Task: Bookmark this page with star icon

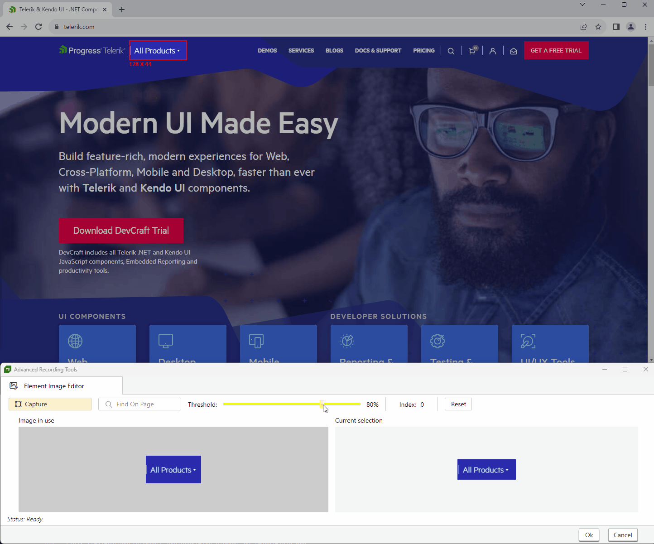Action: tap(598, 27)
